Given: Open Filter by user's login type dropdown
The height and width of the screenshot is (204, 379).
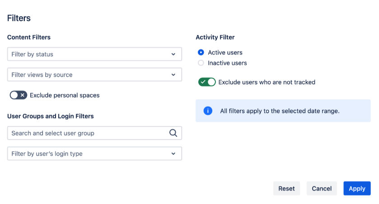Looking at the screenshot, I should 90,154.
